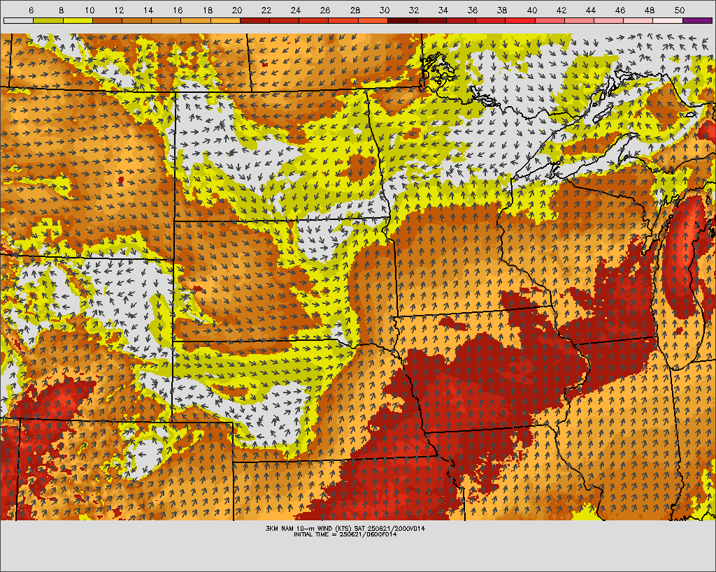The width and height of the screenshot is (716, 572).
Task: Click the legend label '50'
Action: tap(680, 10)
